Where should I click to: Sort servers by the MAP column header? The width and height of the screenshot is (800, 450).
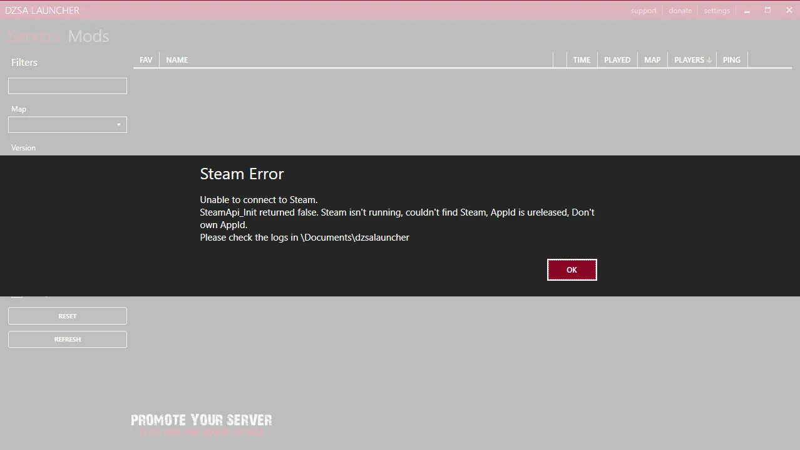(652, 60)
